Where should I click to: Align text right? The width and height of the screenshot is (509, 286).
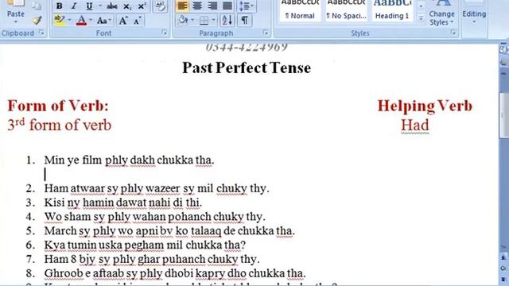[212, 6]
